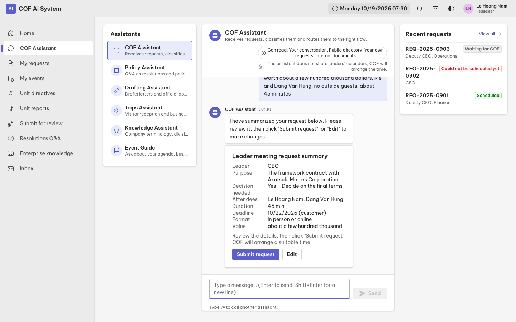Image resolution: width=516 pixels, height=322 pixels.
Task: Select the Trips Assistant airplane icon
Action: (116, 111)
